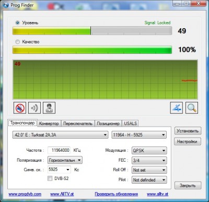Open the www.progdvb.com link
This screenshot has height=202, width=209.
pyautogui.click(x=25, y=194)
